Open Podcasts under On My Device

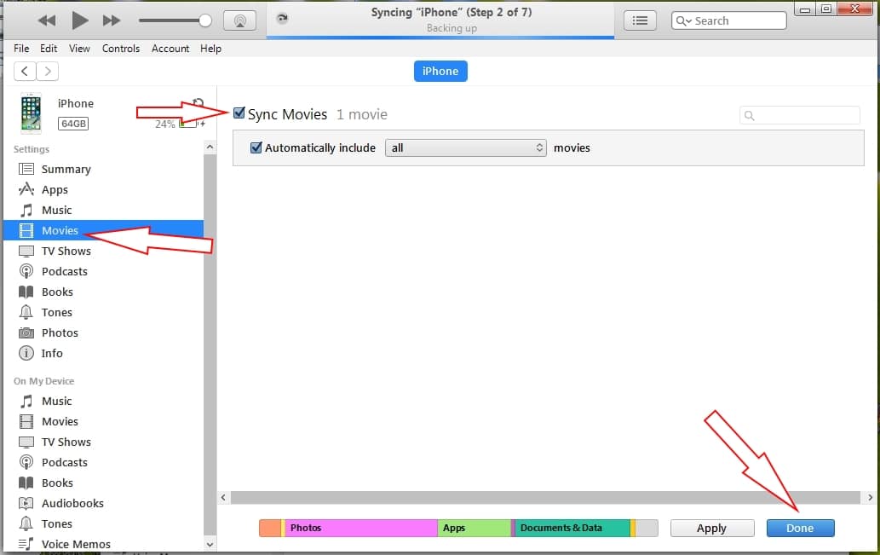point(104,462)
